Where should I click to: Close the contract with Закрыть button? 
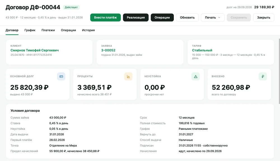(x=263, y=18)
